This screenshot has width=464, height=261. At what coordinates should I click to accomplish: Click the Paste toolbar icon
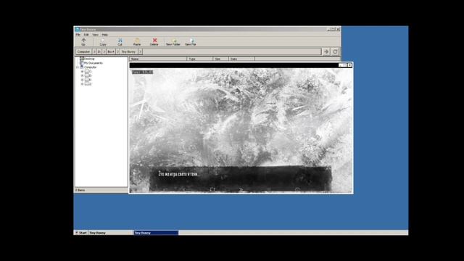[137, 41]
